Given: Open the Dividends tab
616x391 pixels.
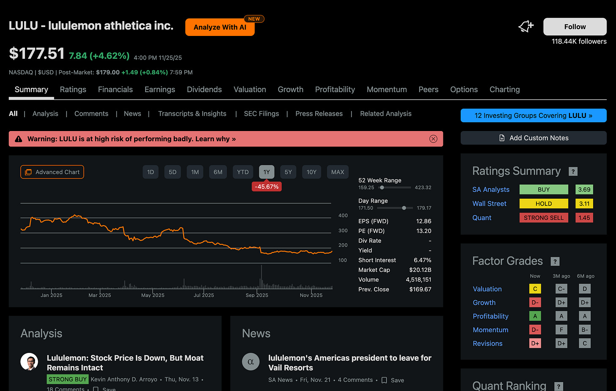Looking at the screenshot, I should (204, 90).
